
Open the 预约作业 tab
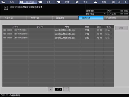[39, 18]
